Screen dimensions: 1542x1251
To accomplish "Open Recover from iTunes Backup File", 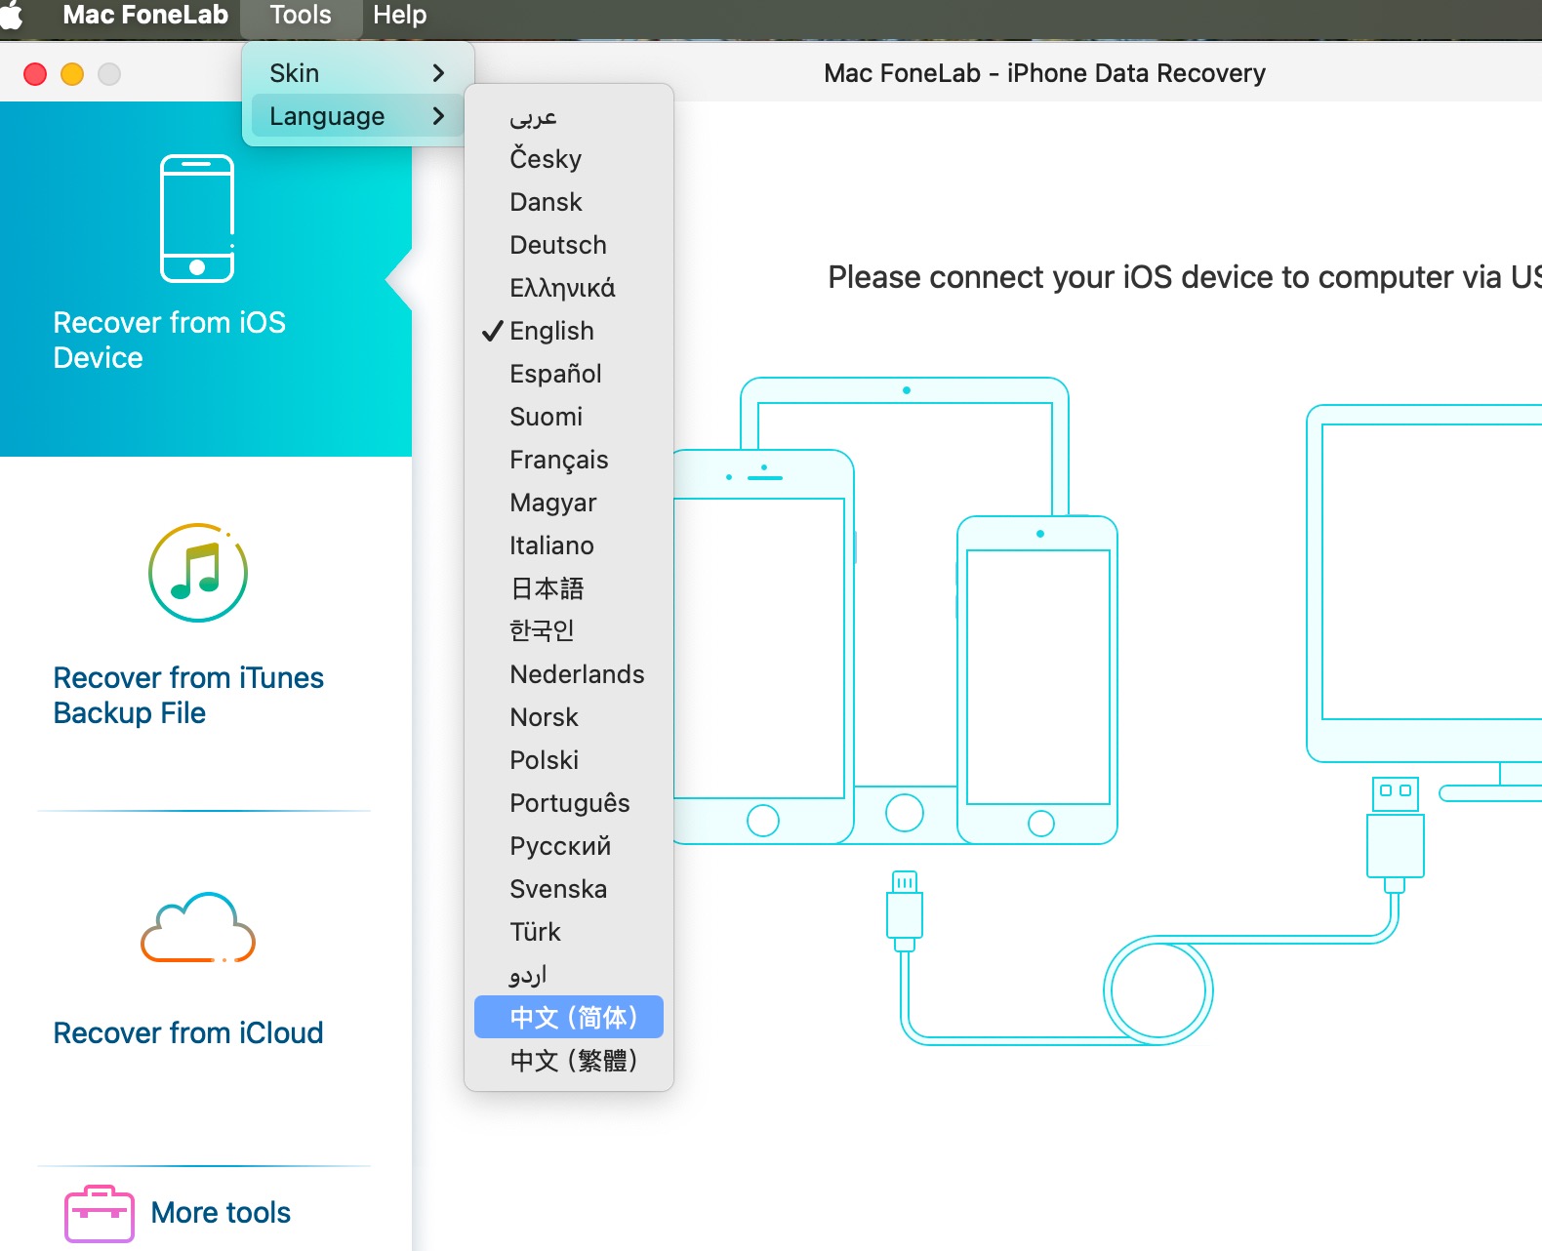I will [188, 695].
